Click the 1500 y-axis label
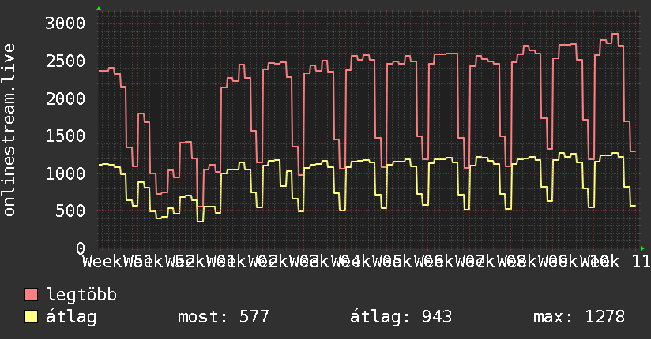This screenshot has height=339, width=651. tap(66, 136)
